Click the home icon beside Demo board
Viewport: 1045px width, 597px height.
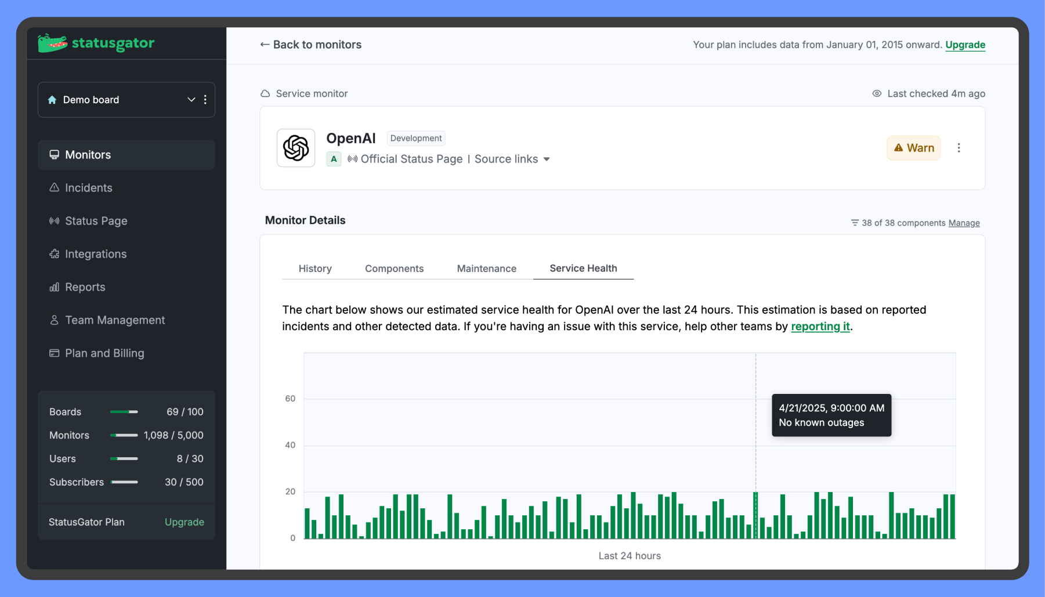click(x=52, y=100)
